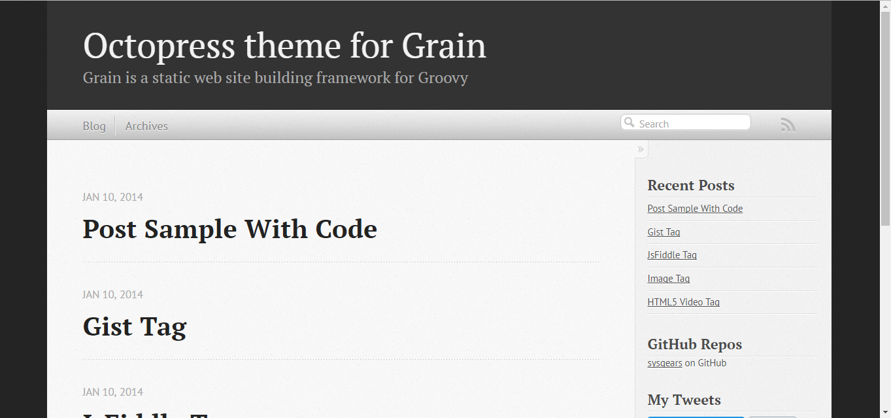Go to the Blog navigation item
This screenshot has height=418, width=891.
(x=94, y=126)
